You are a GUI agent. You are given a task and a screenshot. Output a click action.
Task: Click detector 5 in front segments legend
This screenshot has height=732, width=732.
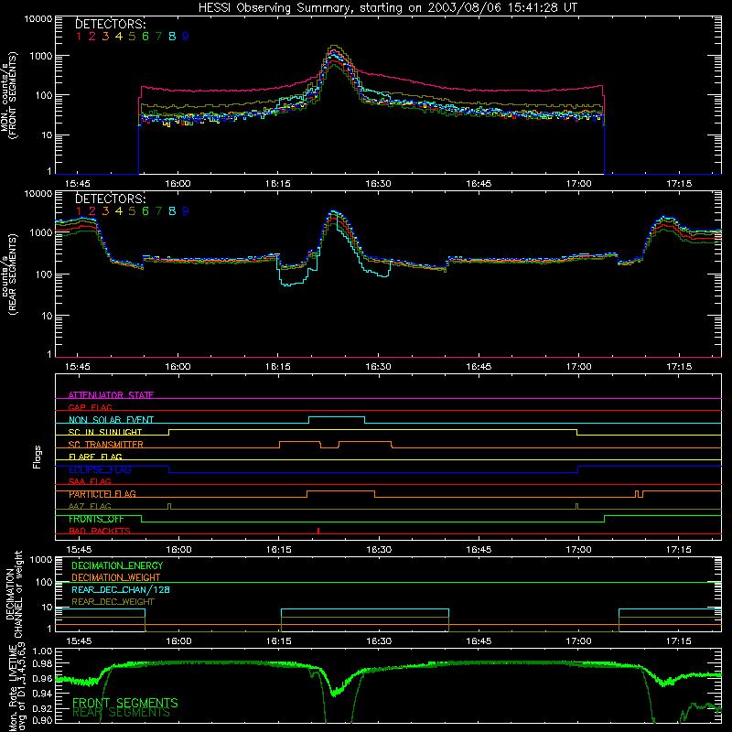click(x=132, y=37)
